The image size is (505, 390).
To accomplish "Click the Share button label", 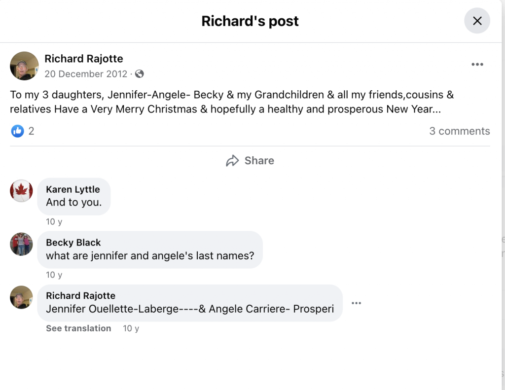I will click(x=259, y=161).
